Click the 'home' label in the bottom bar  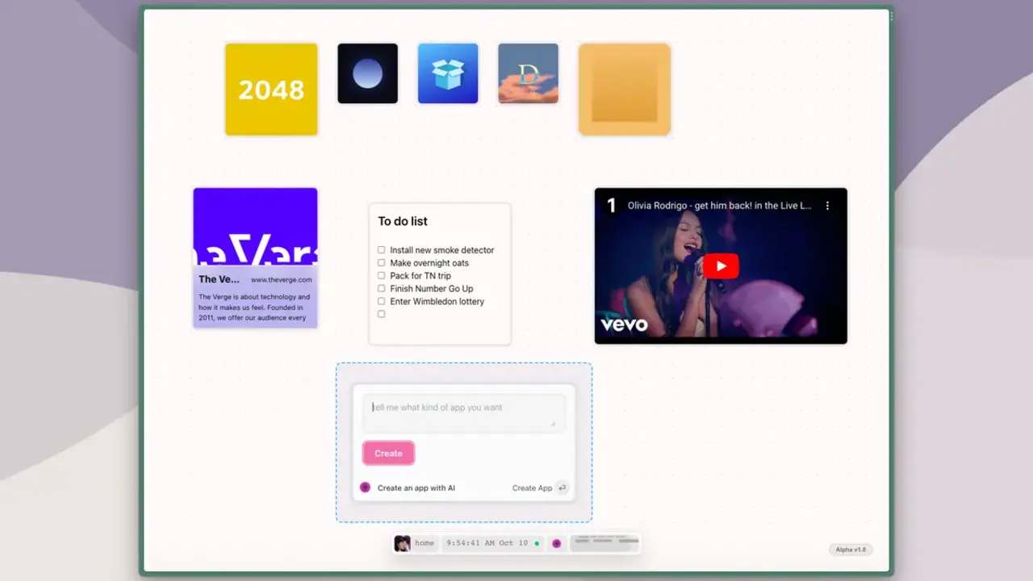(424, 543)
